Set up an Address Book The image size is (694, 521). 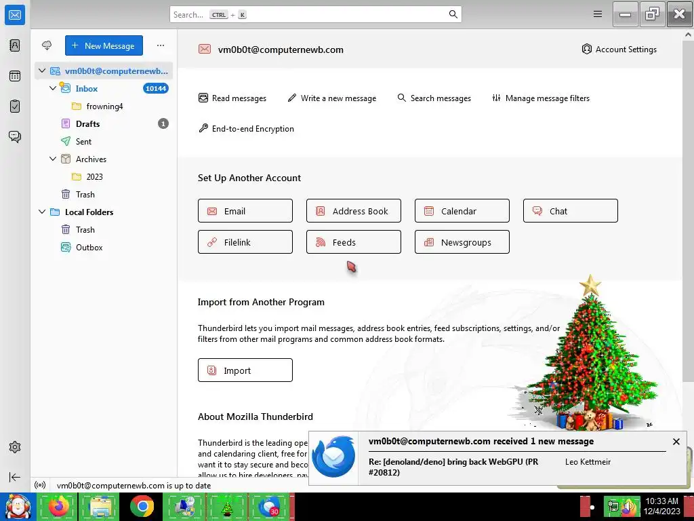pyautogui.click(x=354, y=211)
